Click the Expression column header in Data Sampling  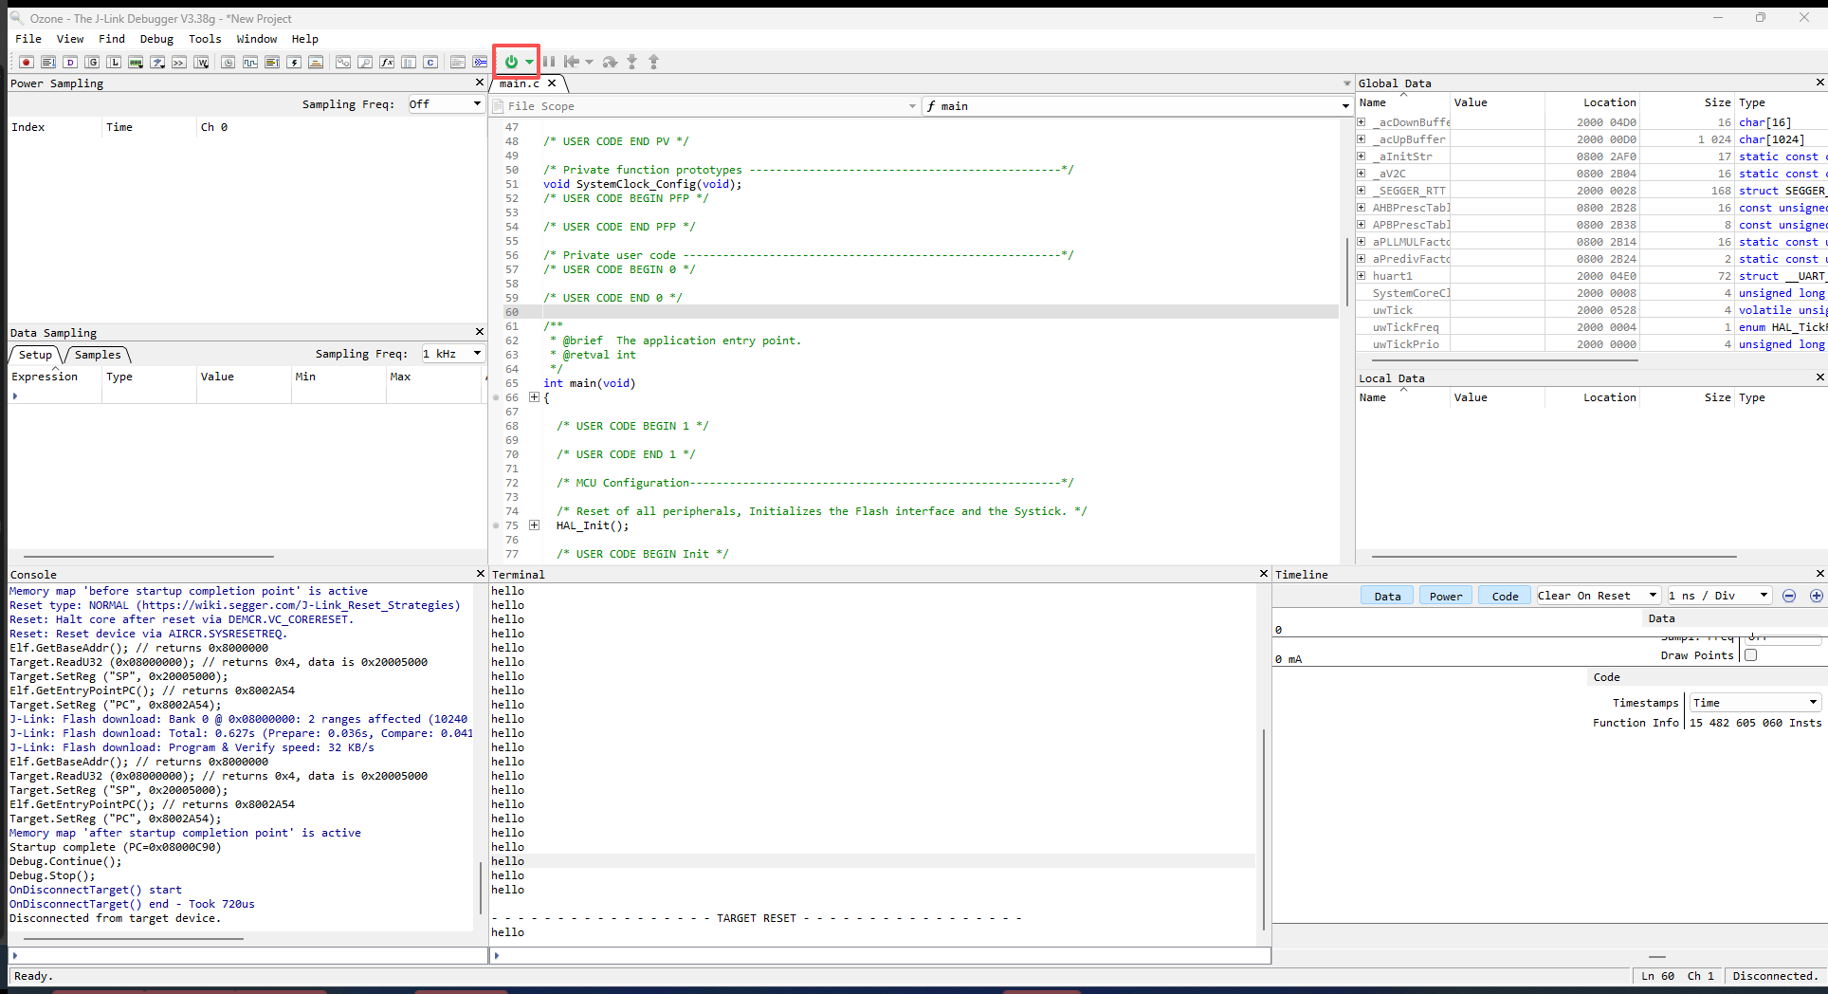tap(55, 377)
